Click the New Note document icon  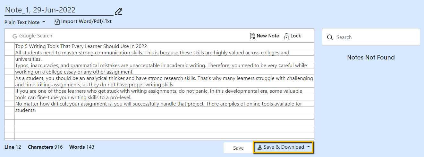[x=253, y=36]
